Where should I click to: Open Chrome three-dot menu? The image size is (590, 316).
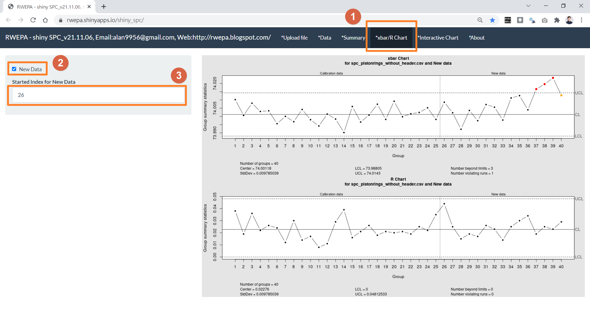[581, 20]
